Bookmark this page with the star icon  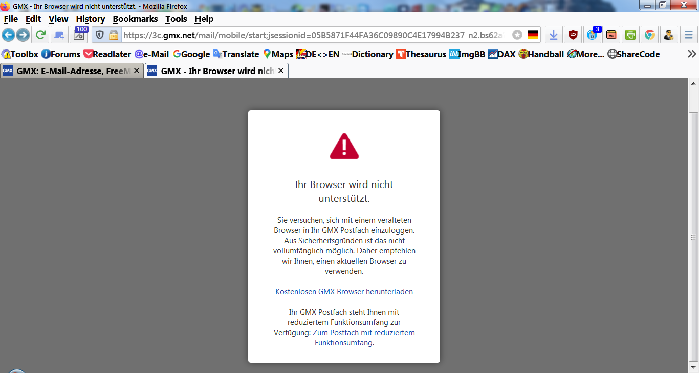click(x=517, y=35)
